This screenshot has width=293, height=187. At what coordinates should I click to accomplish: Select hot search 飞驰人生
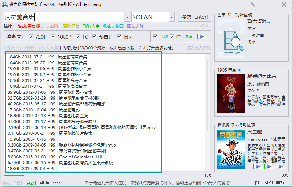click(x=91, y=26)
